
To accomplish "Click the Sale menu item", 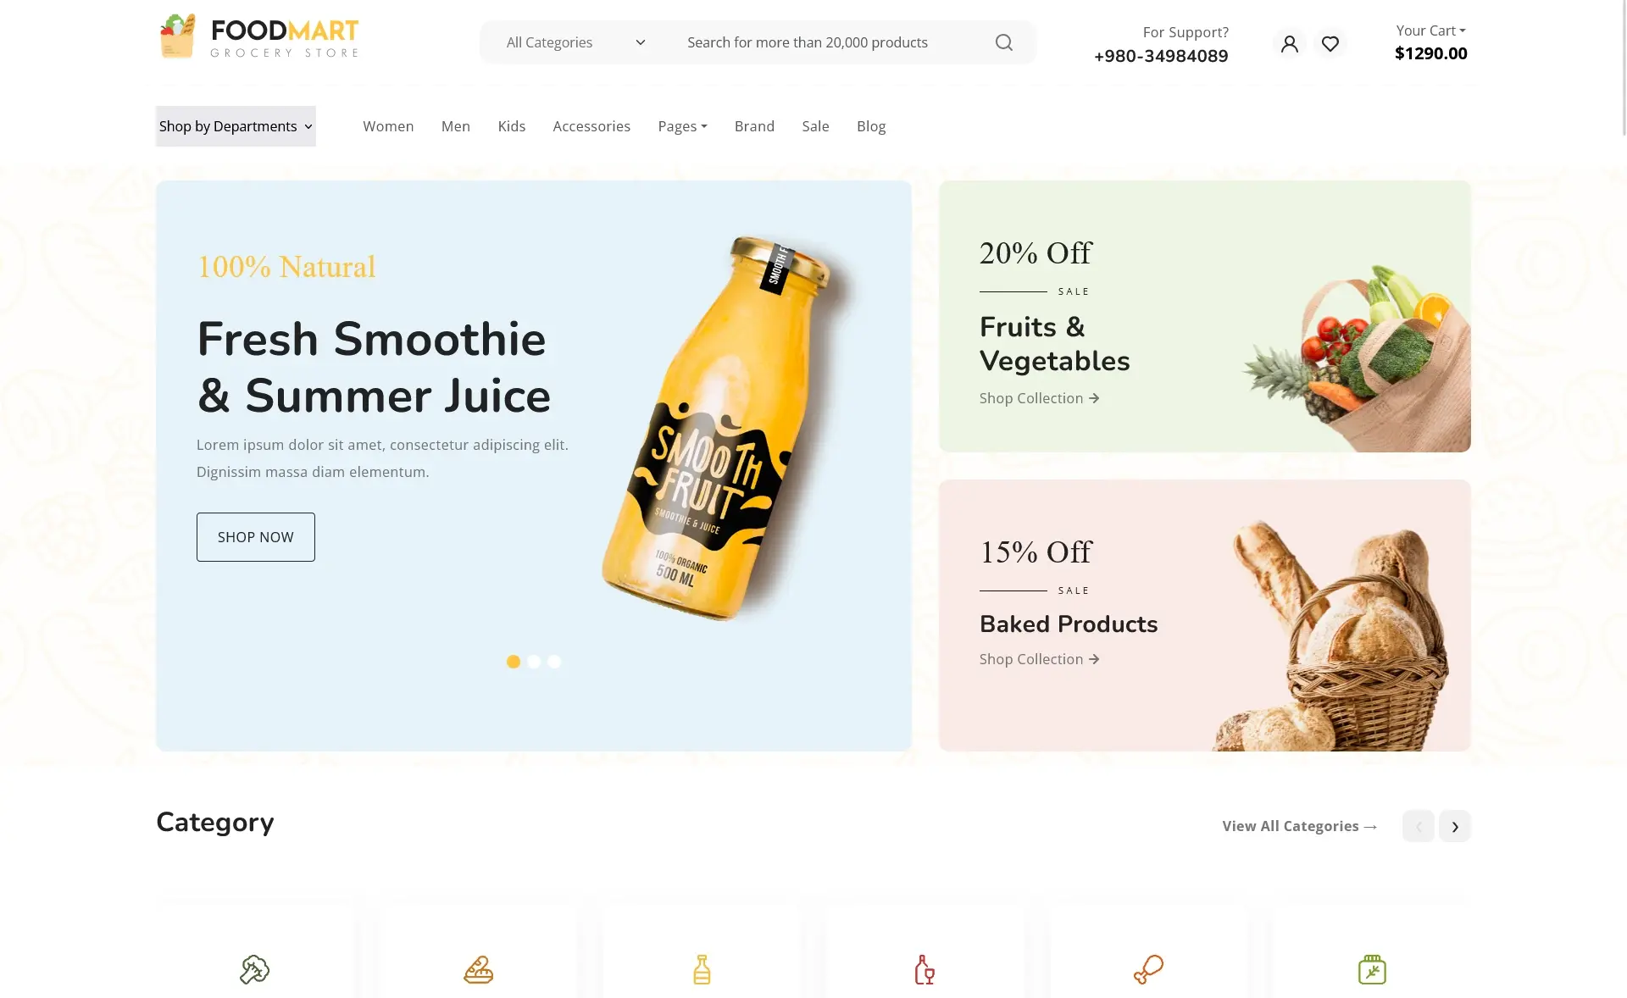I will [x=816, y=125].
